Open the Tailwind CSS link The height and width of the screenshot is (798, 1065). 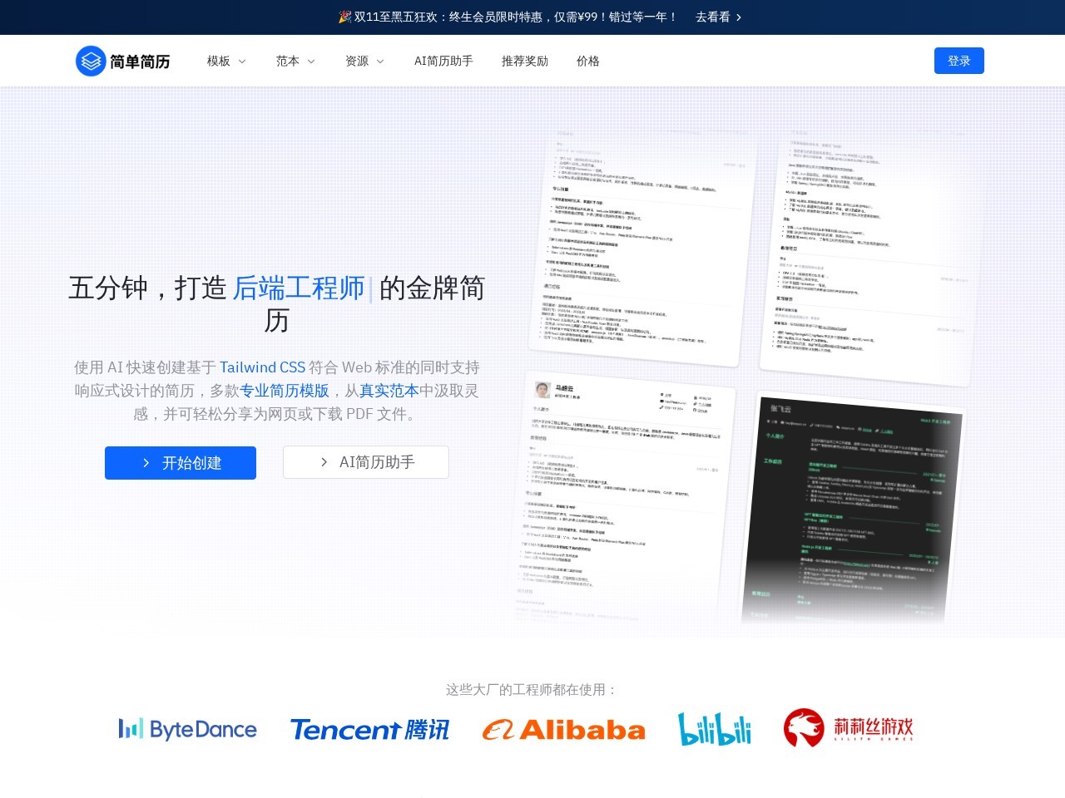click(x=263, y=367)
